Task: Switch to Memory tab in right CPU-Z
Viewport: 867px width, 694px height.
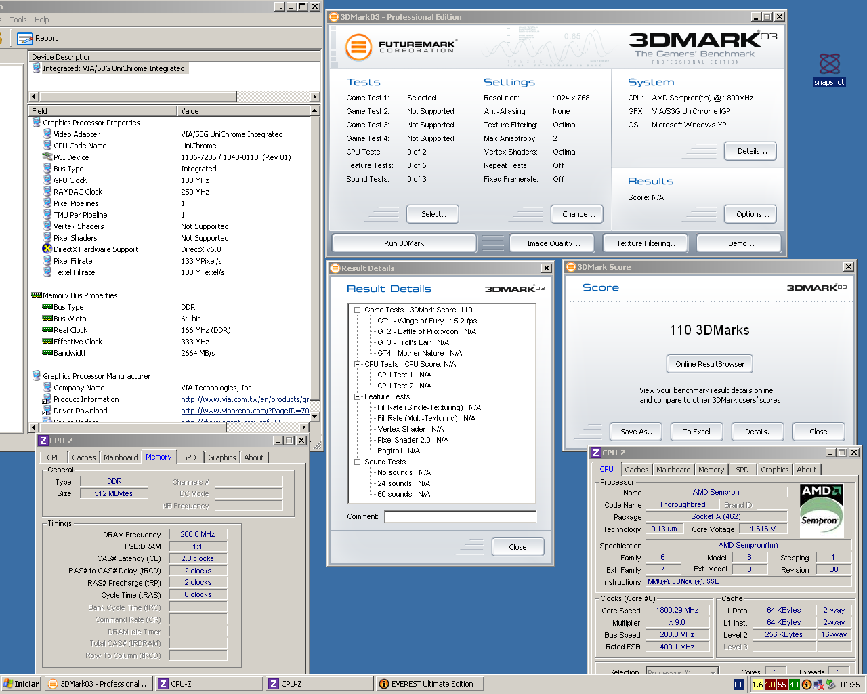Action: tap(711, 470)
